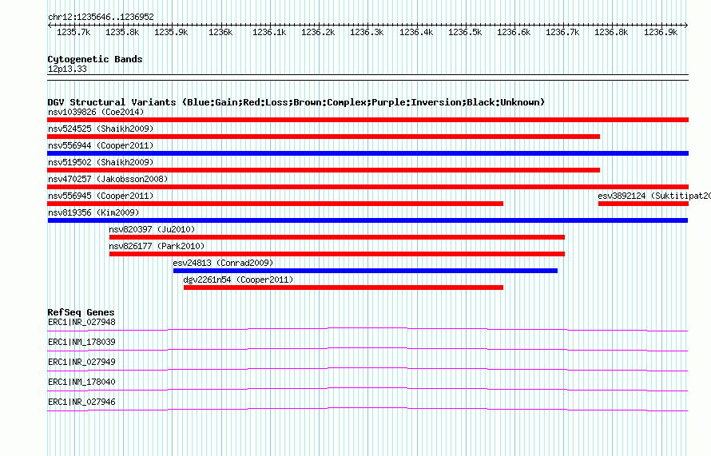The image size is (711, 456).
Task: Open the dgv2261n54 (Cooper2011) label
Action: [x=238, y=280]
